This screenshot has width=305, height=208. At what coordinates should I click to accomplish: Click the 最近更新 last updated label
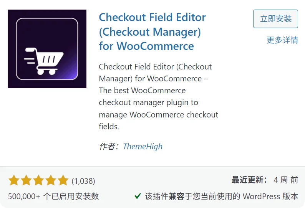point(249,180)
